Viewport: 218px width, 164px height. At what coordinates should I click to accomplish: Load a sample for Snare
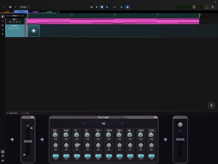click(x=66, y=156)
